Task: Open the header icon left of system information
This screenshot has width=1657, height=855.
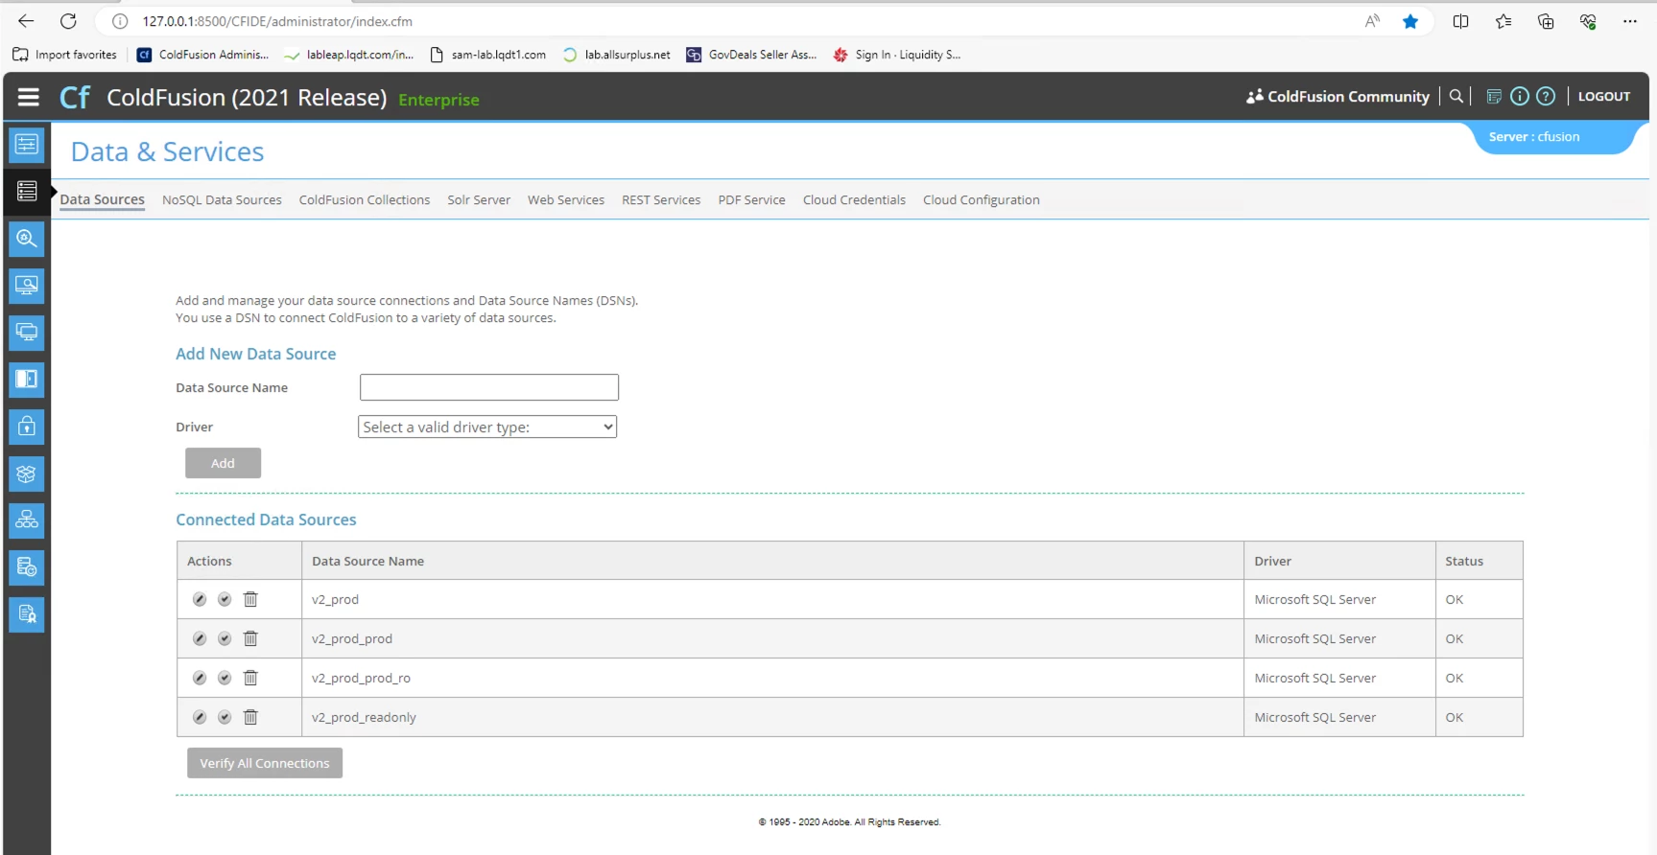Action: tap(1494, 96)
